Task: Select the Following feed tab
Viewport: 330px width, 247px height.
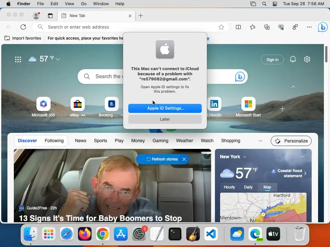Action: [x=54, y=141]
